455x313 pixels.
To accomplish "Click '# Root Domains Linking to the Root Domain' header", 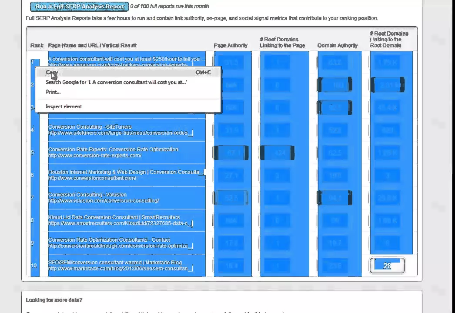I will (x=389, y=40).
